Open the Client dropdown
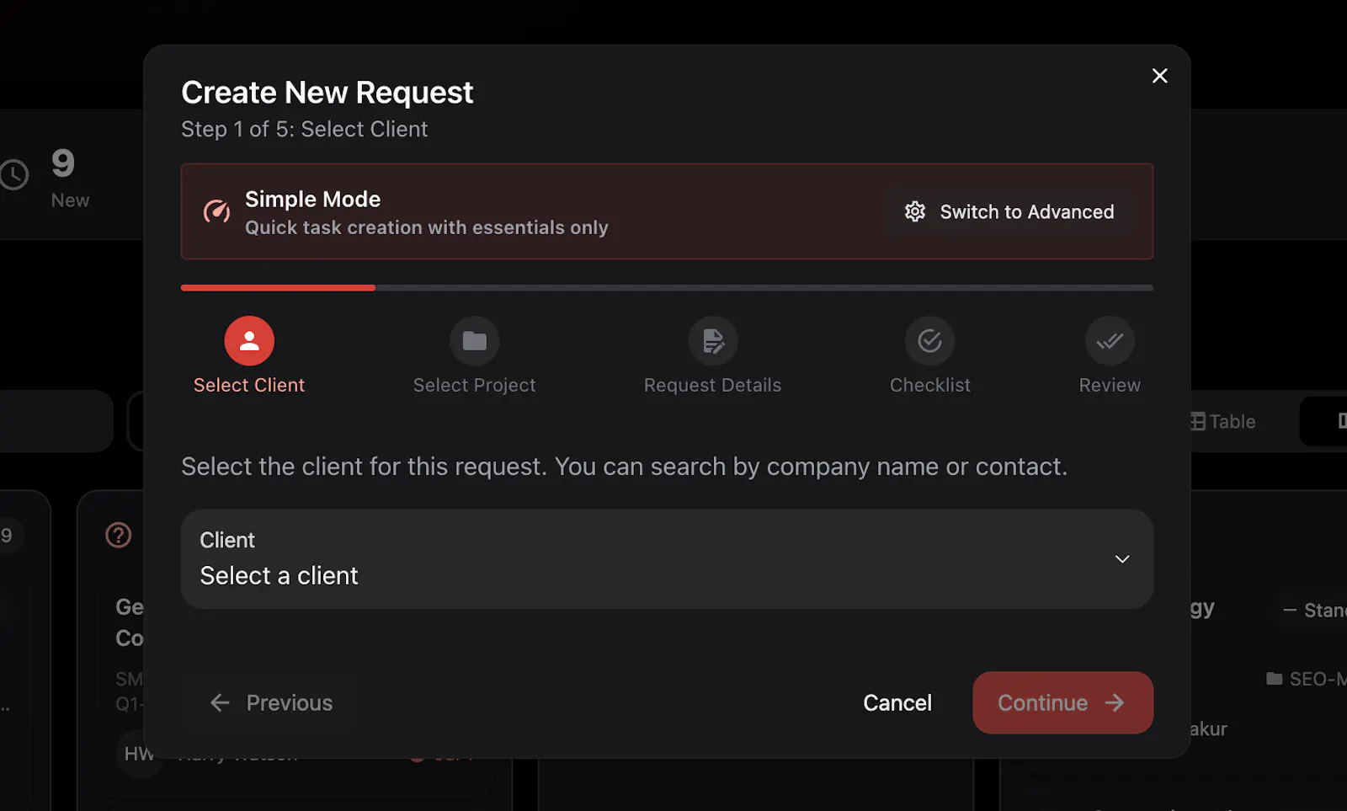1347x811 pixels. (667, 559)
